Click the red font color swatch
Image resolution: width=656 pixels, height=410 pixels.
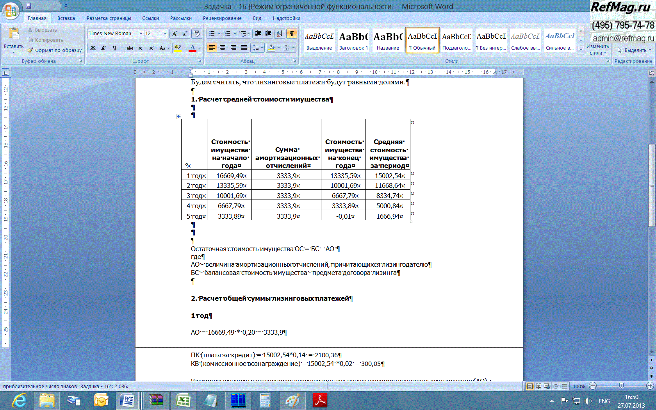point(193,48)
